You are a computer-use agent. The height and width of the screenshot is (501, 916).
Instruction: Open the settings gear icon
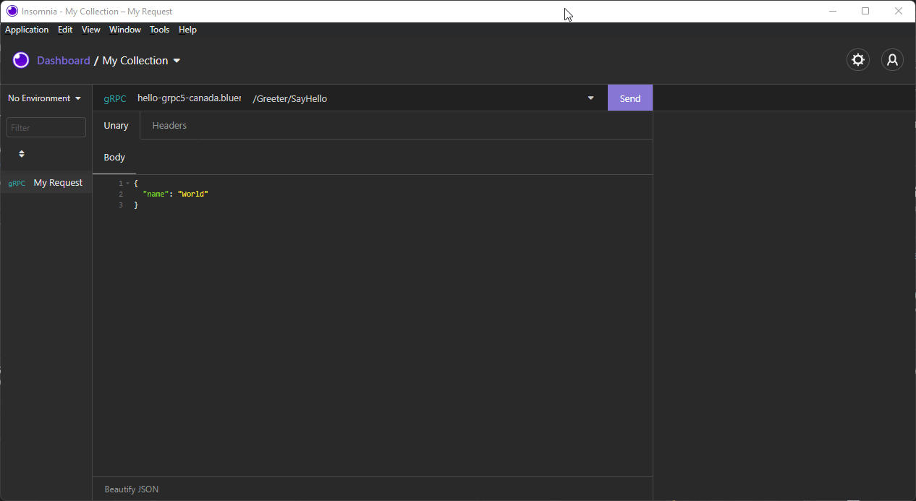click(x=858, y=60)
